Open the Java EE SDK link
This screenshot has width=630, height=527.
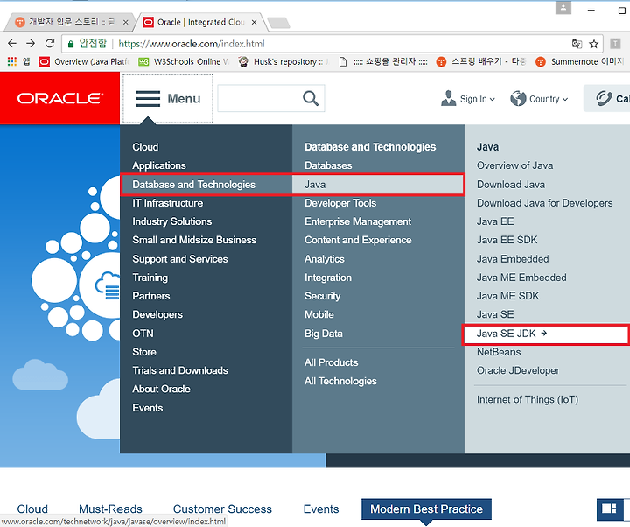pos(507,240)
